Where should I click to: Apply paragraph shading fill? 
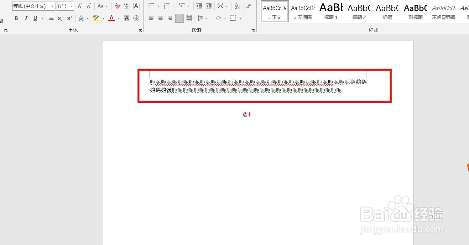click(218, 18)
